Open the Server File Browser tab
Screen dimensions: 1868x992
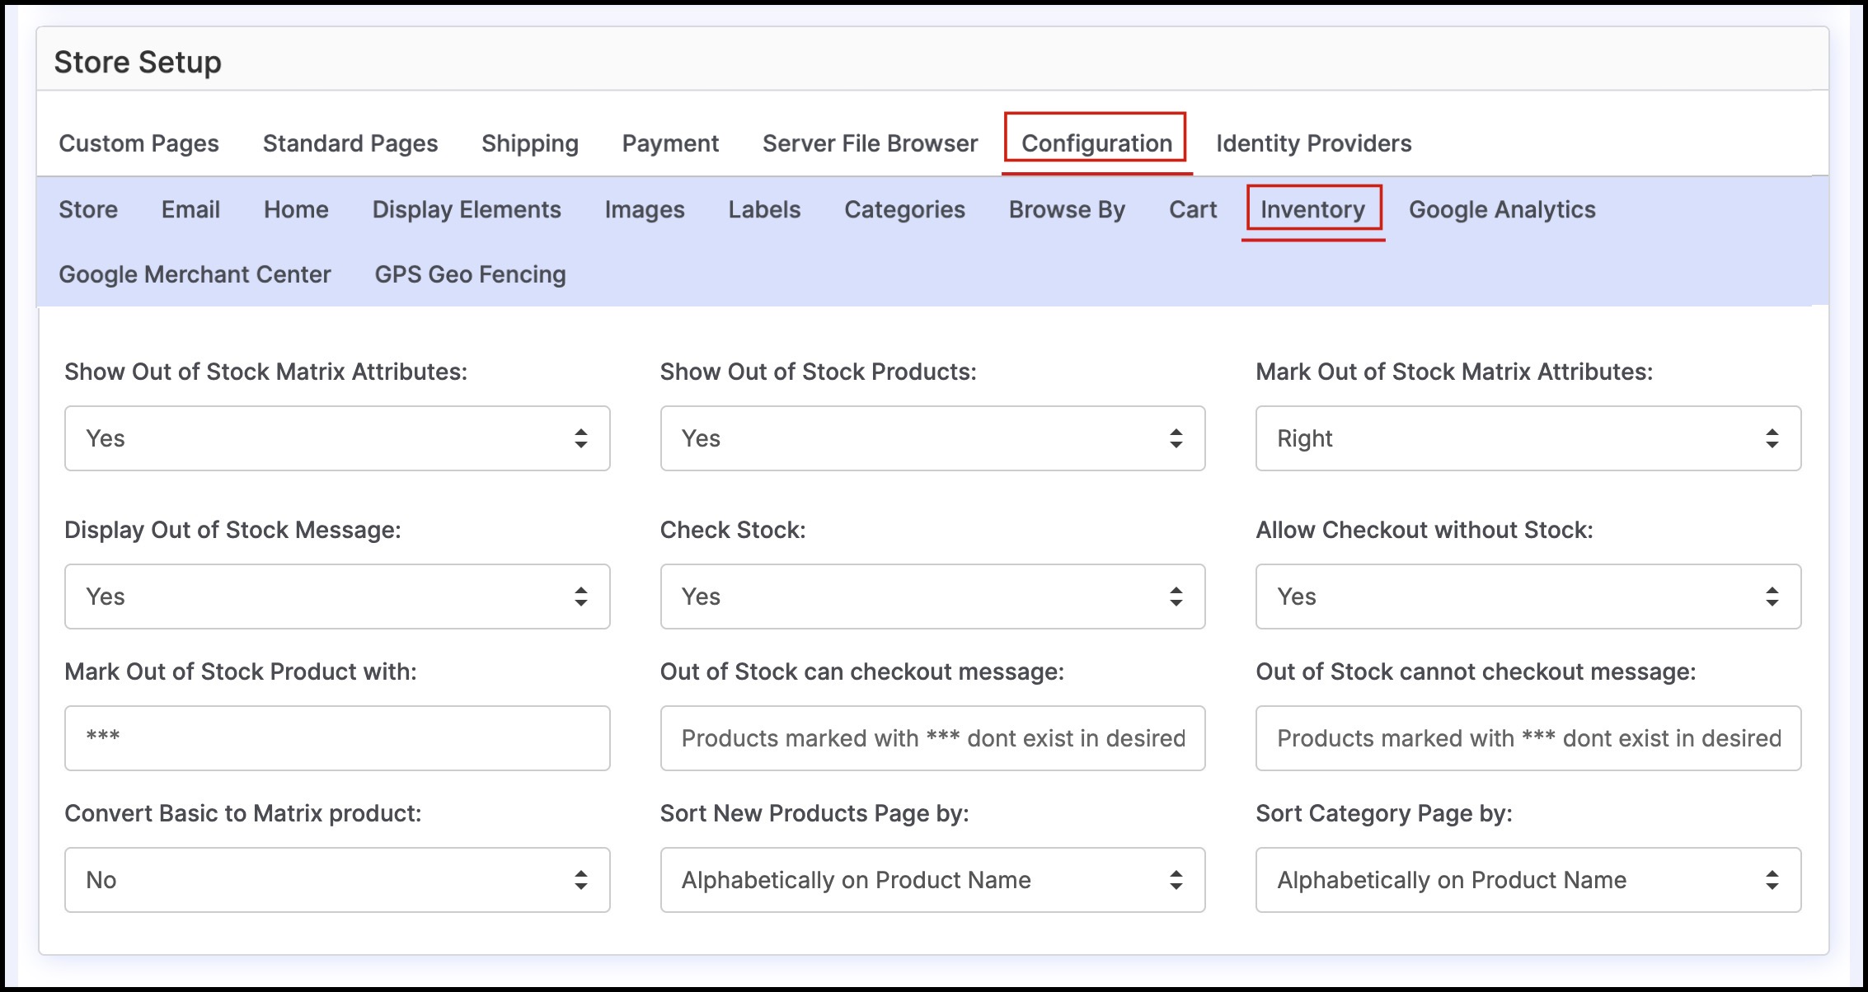(x=870, y=143)
